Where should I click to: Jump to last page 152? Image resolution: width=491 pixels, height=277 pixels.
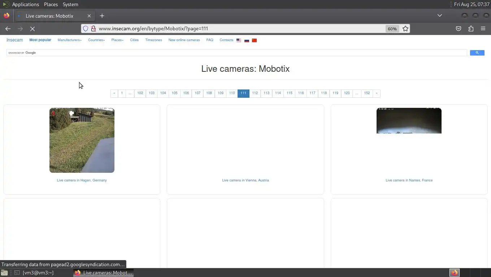pyautogui.click(x=367, y=93)
